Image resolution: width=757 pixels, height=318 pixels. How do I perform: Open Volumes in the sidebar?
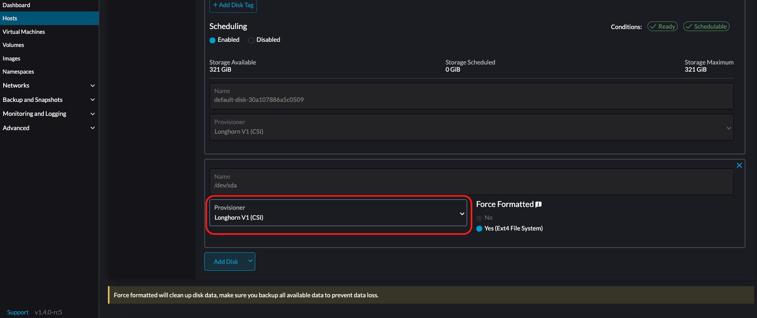[x=14, y=45]
